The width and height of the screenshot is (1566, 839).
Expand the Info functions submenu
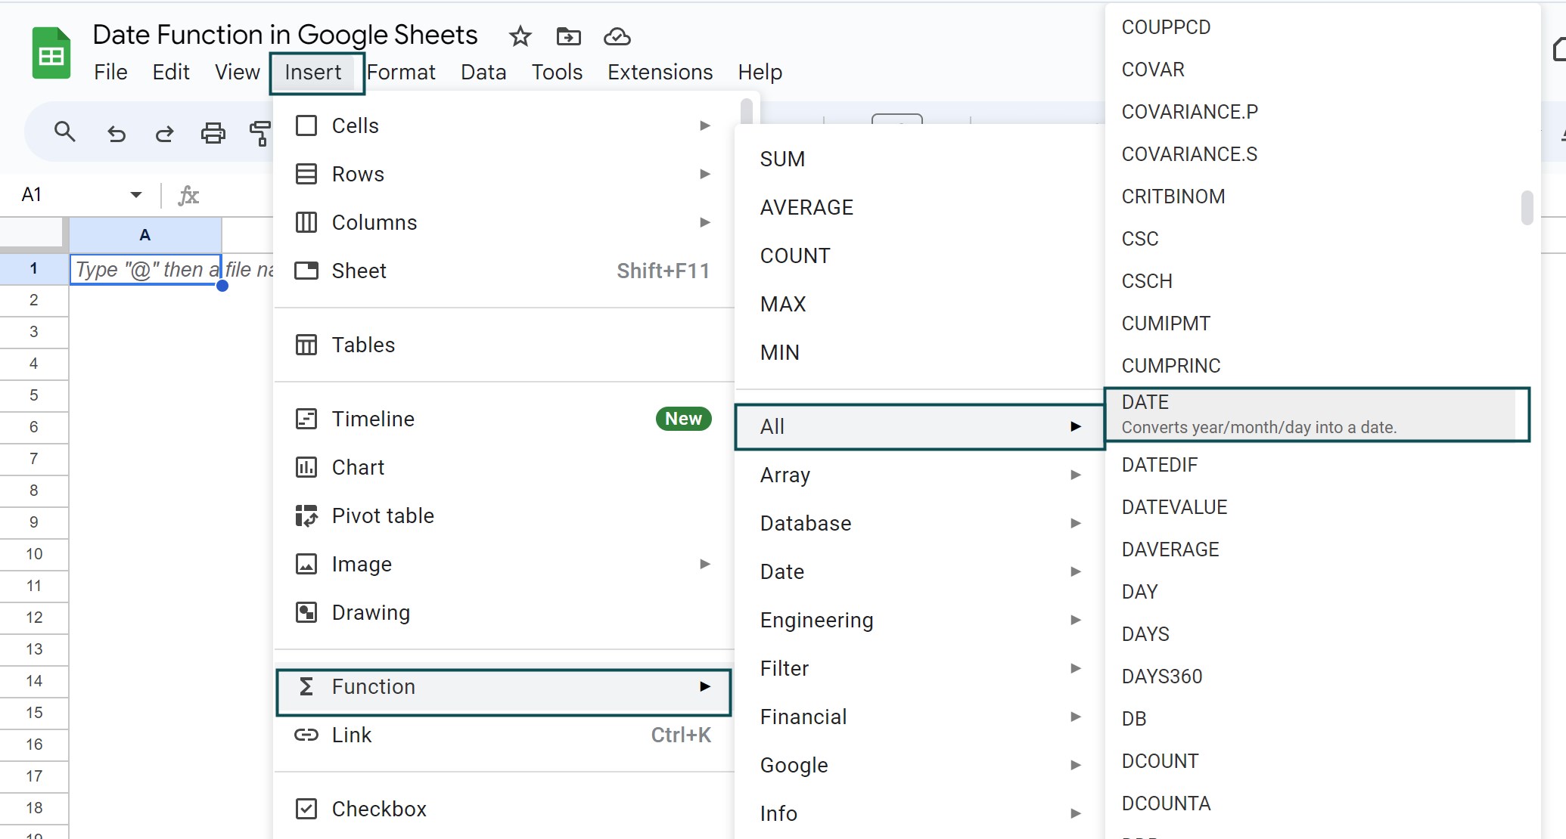[920, 813]
